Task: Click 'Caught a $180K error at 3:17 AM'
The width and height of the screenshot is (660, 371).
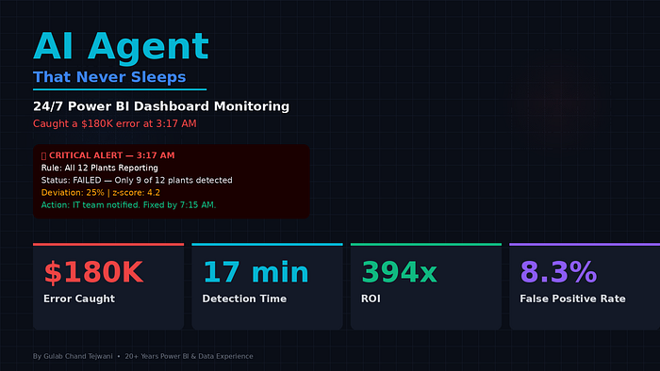Action: 114,123
